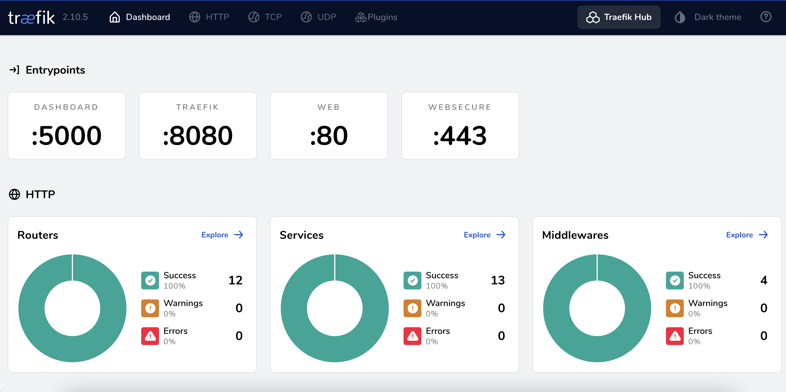The image size is (786, 392).
Task: Click the help question mark icon
Action: 765,17
